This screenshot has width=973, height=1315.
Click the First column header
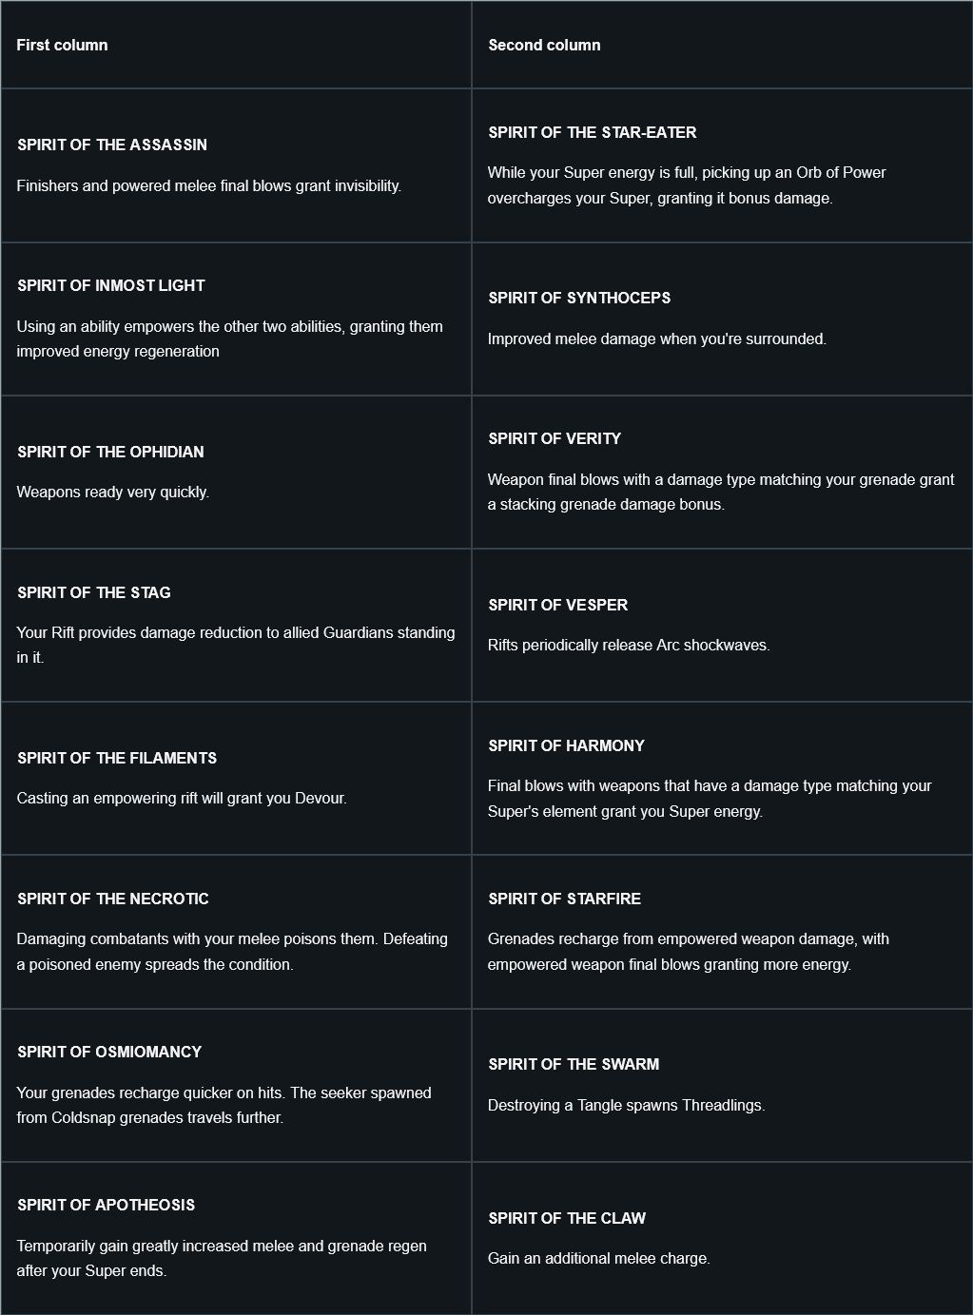62,45
